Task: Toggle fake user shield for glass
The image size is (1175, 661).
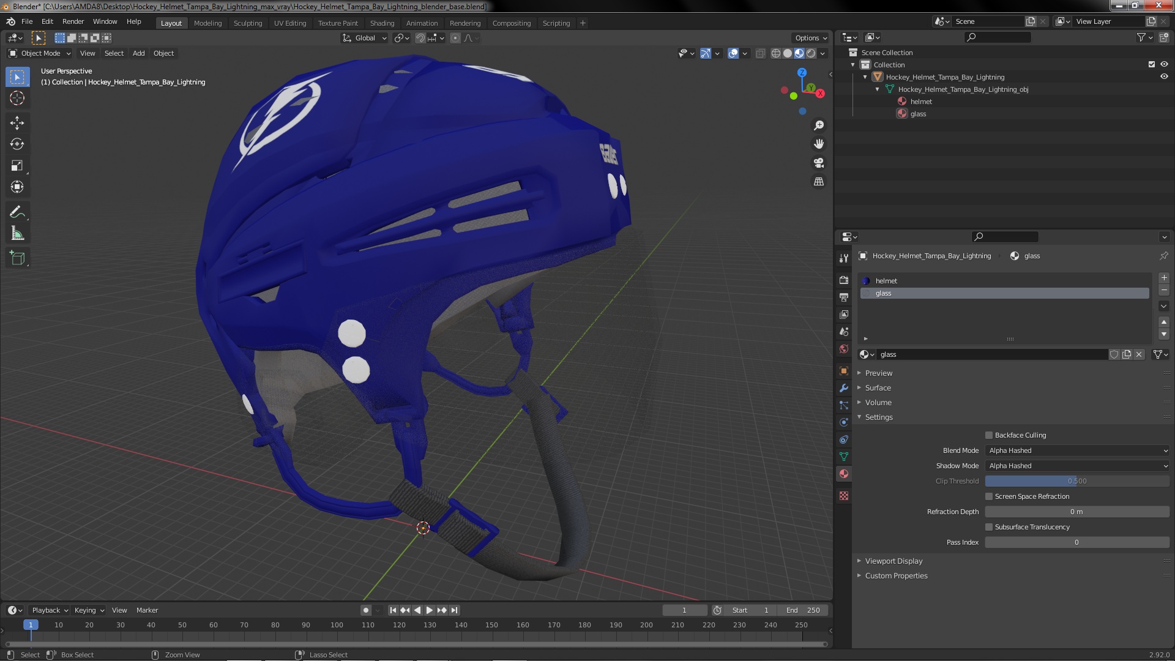Action: point(1114,354)
